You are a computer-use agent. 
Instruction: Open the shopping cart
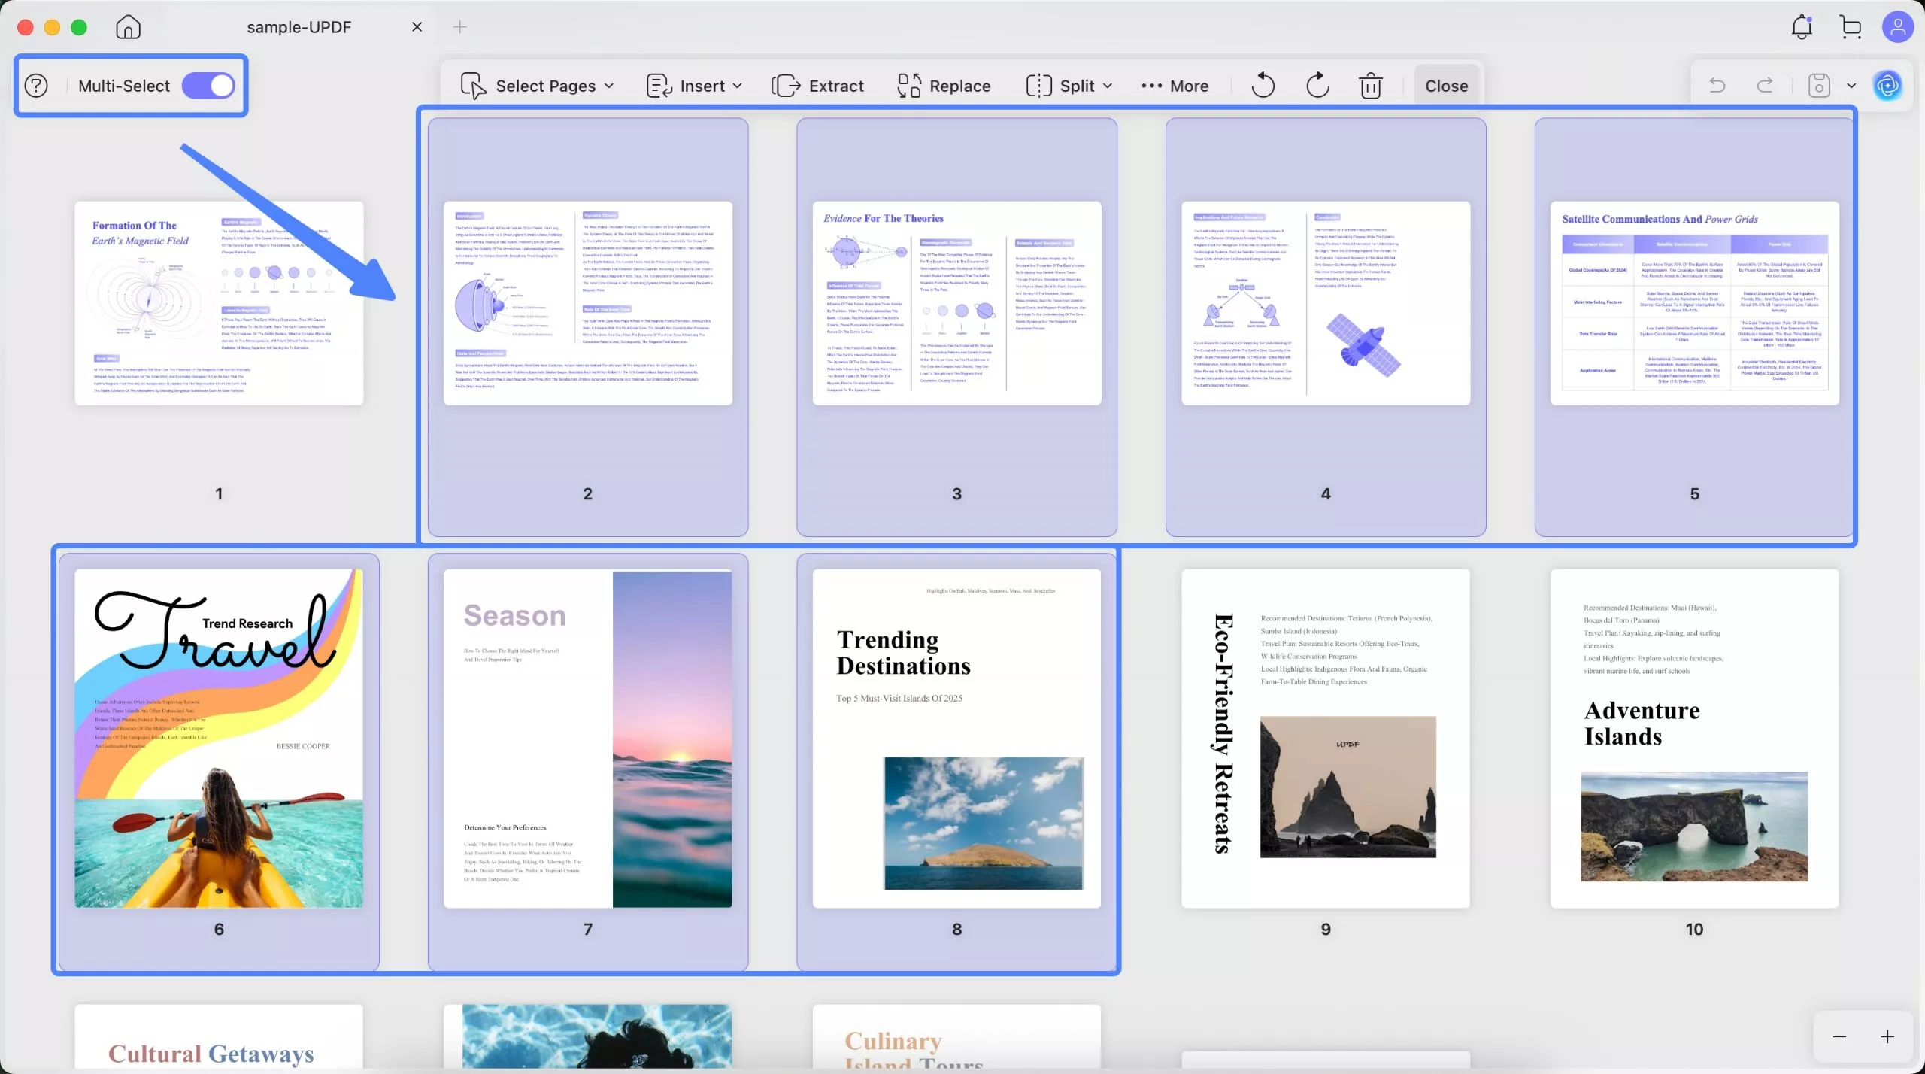pos(1851,27)
